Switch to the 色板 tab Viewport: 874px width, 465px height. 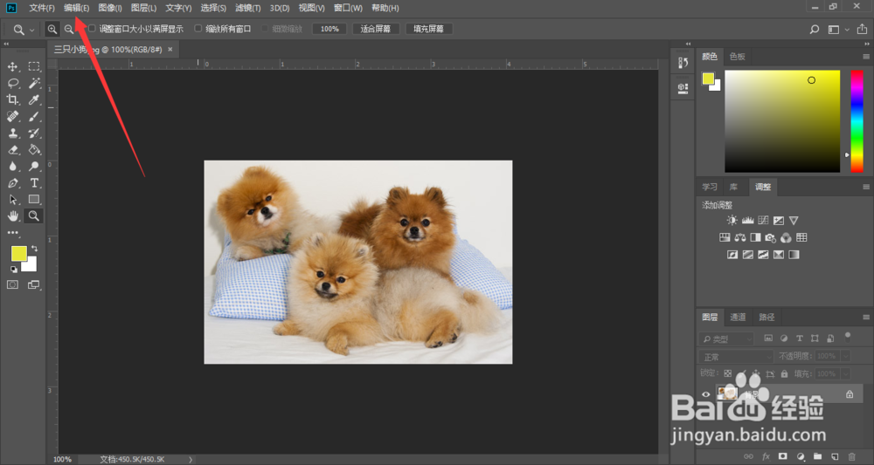pyautogui.click(x=738, y=56)
